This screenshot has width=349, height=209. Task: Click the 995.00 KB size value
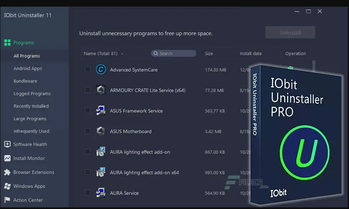[215, 173]
